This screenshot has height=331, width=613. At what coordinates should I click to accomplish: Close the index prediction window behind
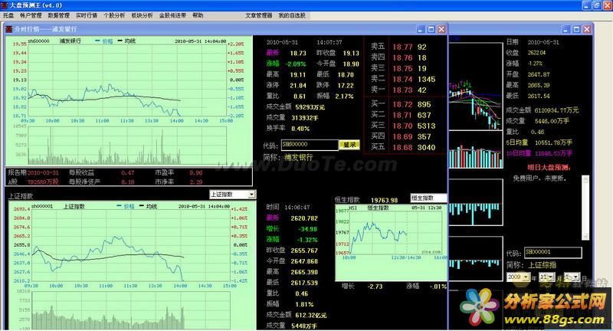click(x=587, y=29)
